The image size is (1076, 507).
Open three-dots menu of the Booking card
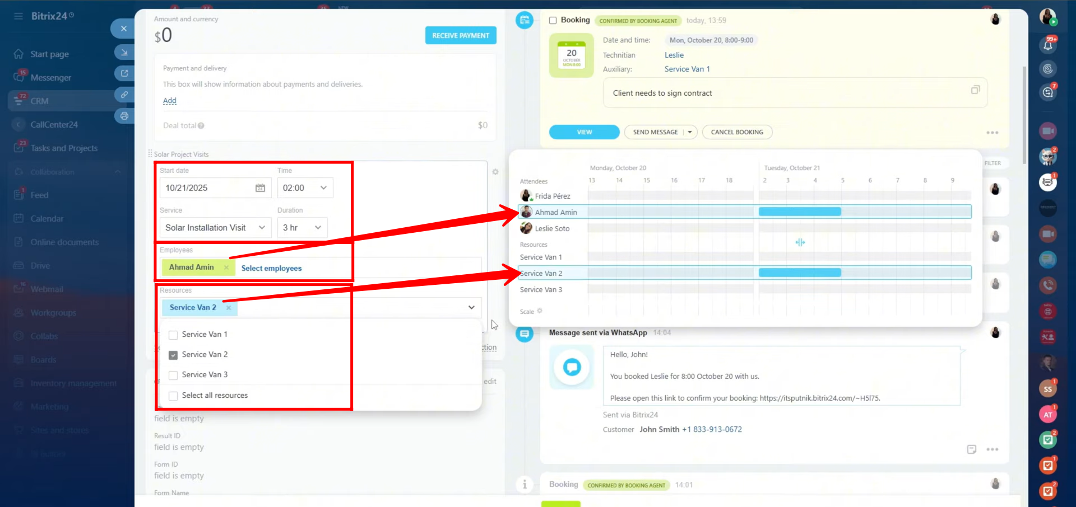click(x=992, y=133)
